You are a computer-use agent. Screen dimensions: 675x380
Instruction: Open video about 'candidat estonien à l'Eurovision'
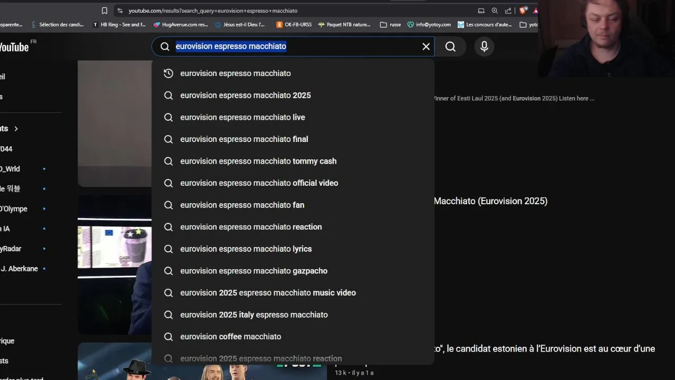(x=545, y=349)
